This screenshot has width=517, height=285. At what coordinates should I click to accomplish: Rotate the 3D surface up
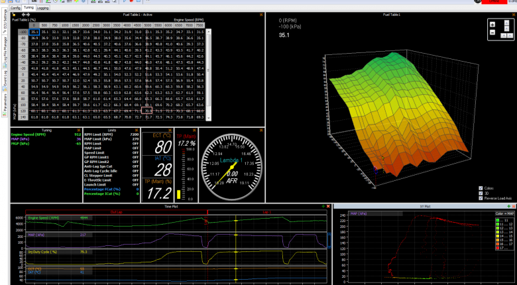point(506,23)
